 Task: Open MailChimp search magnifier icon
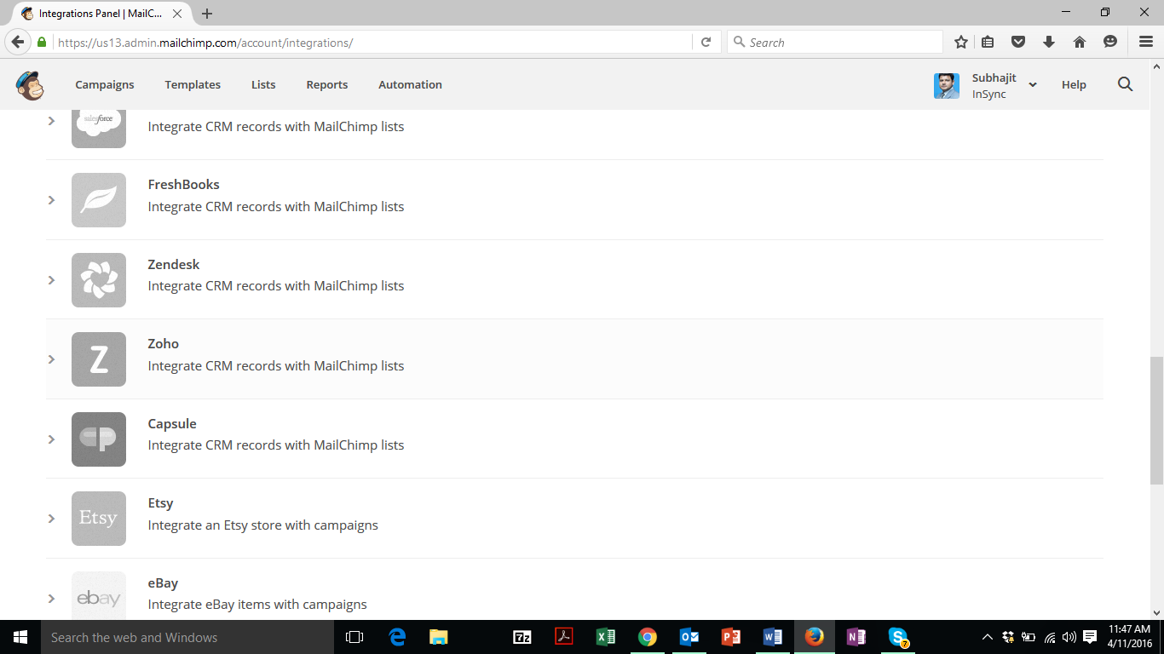coord(1125,84)
